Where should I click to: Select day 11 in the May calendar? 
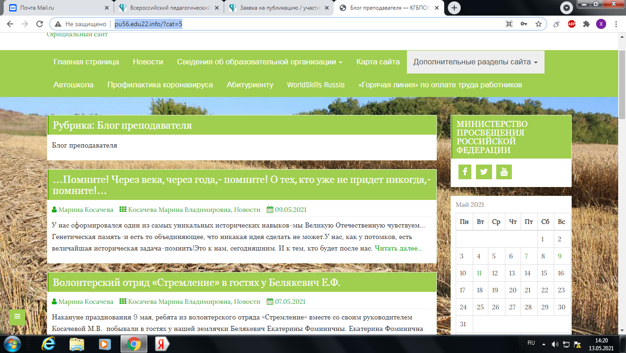pos(479,273)
